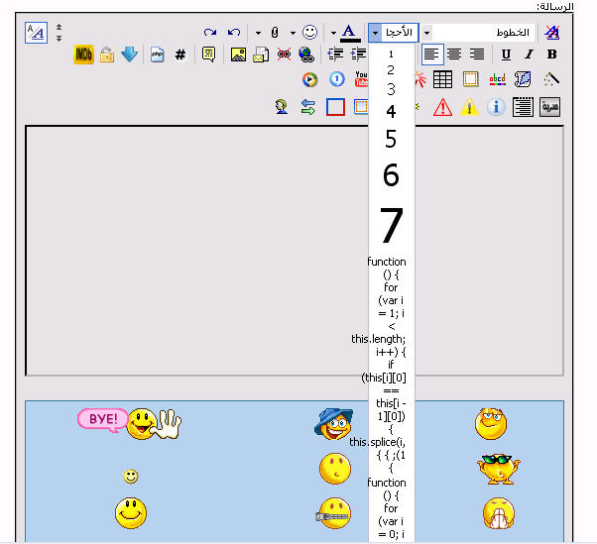Open the smiley face dropdown arrow
Screen dimensions: 597x544
point(294,32)
